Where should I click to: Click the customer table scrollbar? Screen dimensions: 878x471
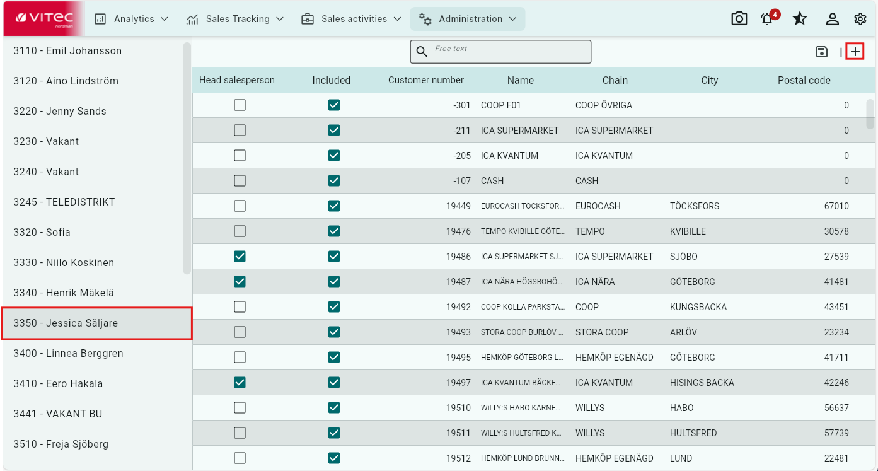pos(870,113)
